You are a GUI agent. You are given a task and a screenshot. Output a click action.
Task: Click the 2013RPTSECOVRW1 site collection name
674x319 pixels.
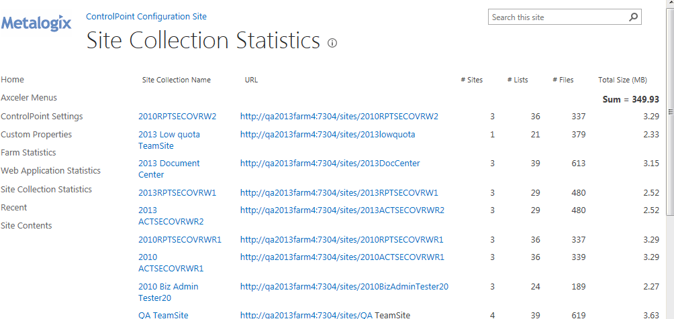point(177,193)
